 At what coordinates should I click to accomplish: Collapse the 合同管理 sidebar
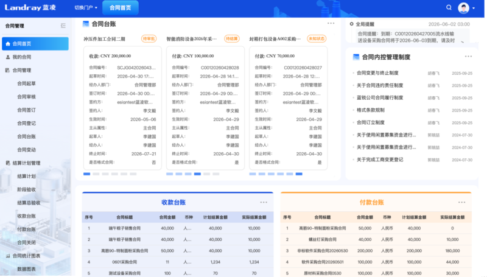pos(63,26)
